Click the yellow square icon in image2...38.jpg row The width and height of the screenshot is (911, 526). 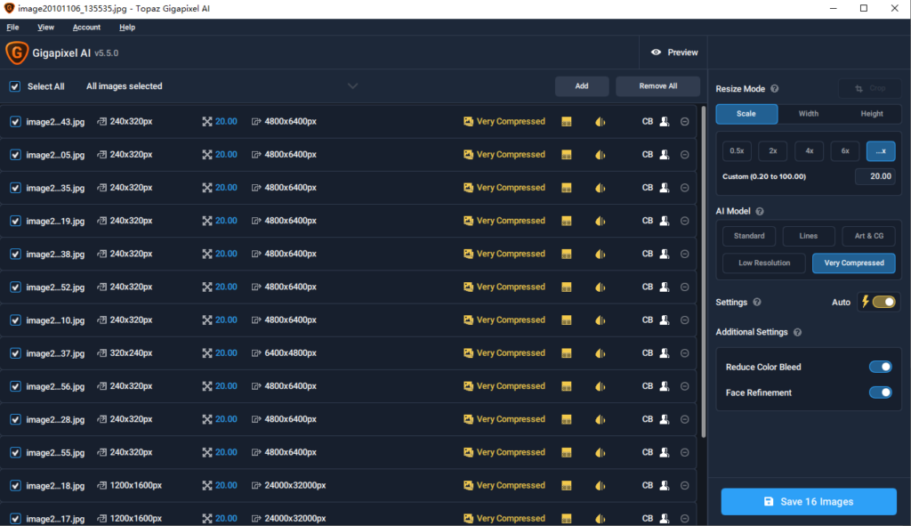[567, 254]
